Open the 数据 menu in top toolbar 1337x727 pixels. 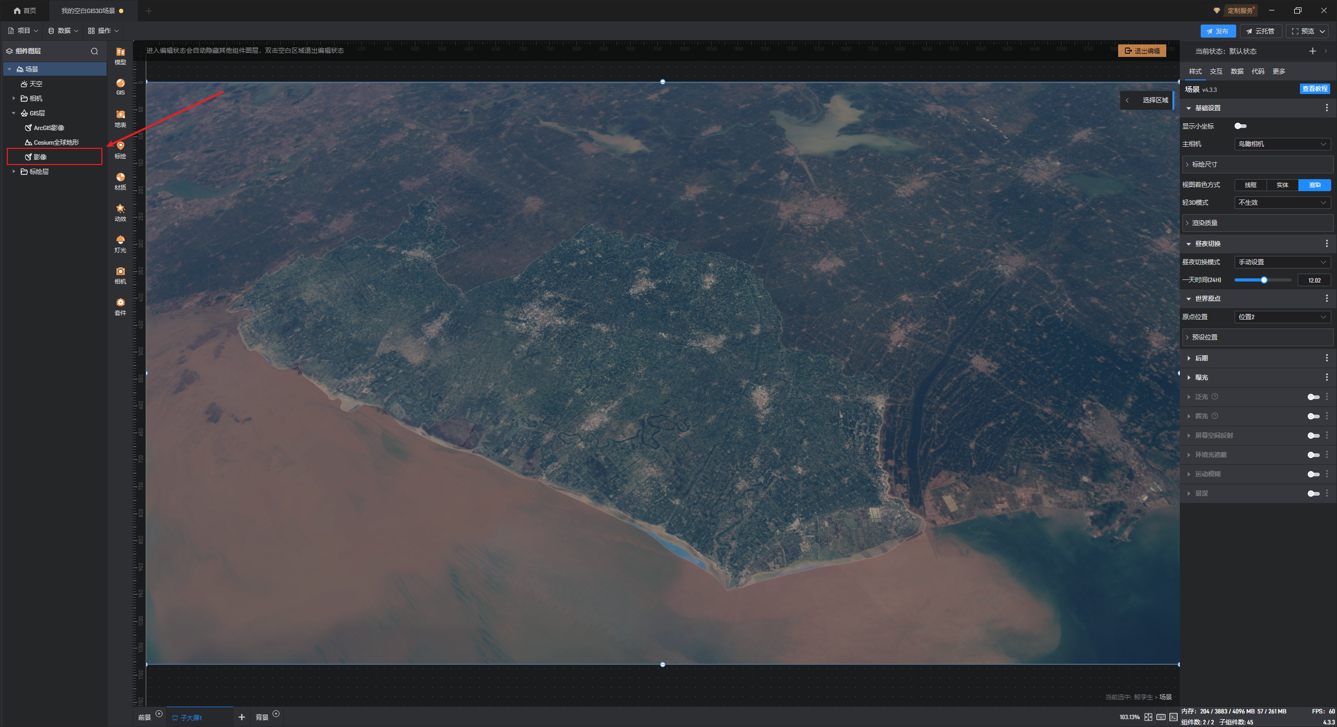click(63, 31)
